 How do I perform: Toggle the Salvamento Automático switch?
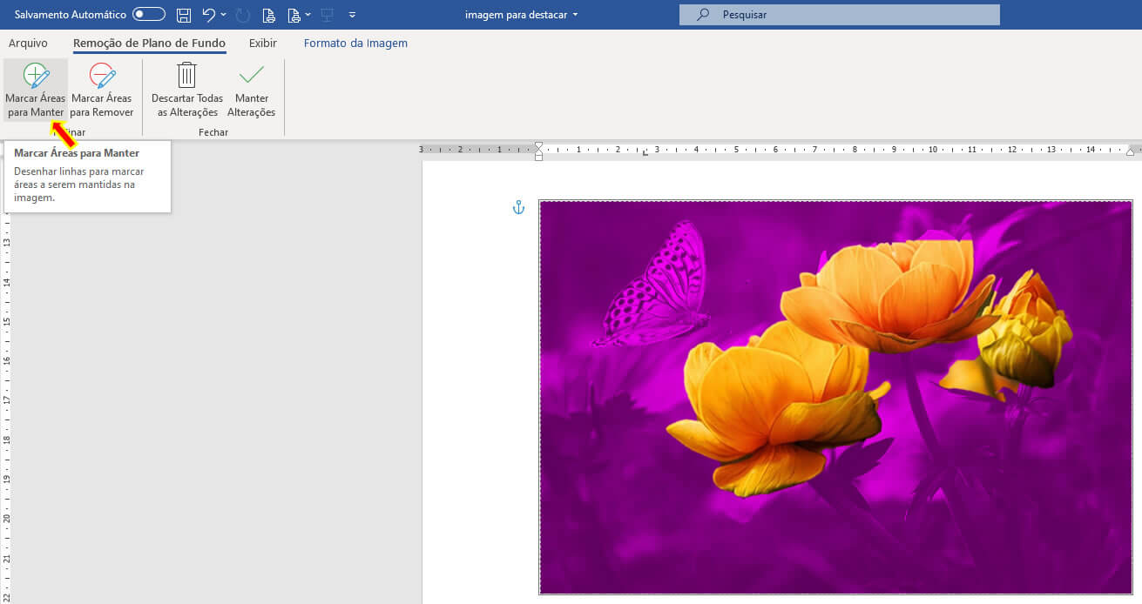click(149, 15)
